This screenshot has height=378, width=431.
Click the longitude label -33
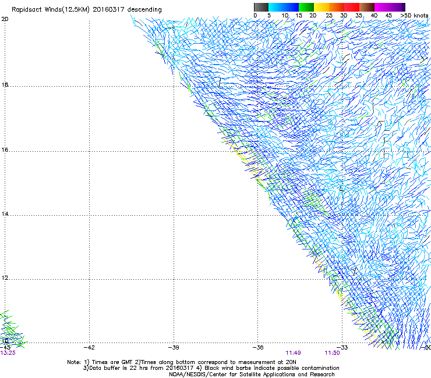(342, 348)
